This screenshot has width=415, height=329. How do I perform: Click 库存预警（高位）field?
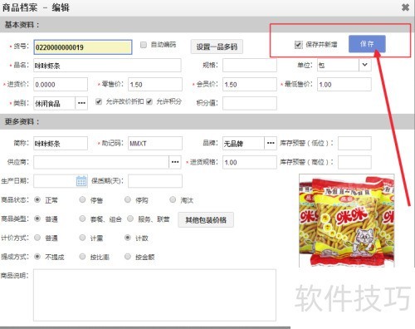[x=354, y=162]
